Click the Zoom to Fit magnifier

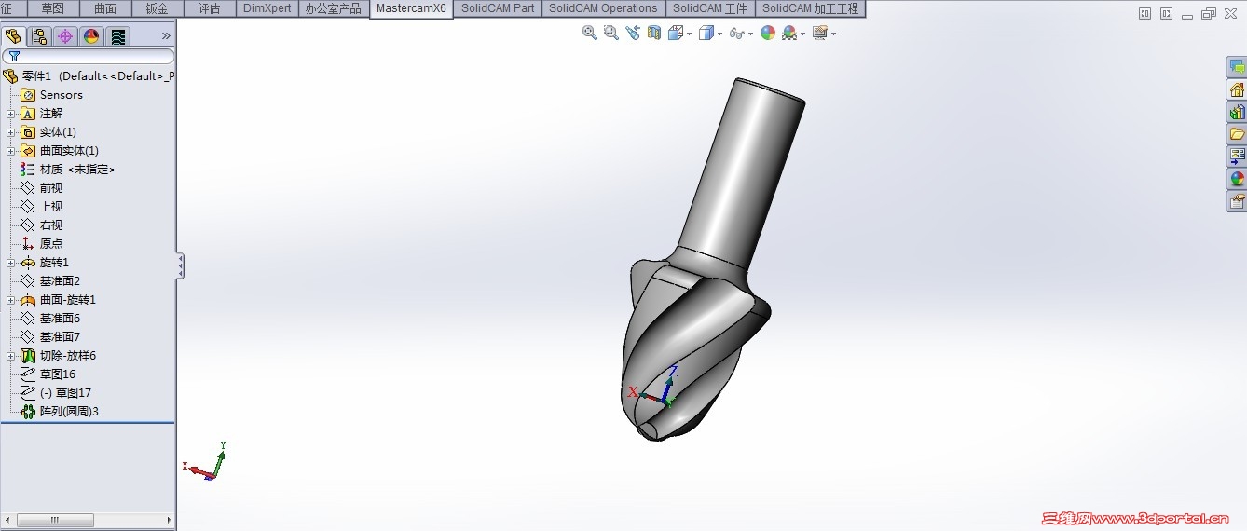click(590, 33)
